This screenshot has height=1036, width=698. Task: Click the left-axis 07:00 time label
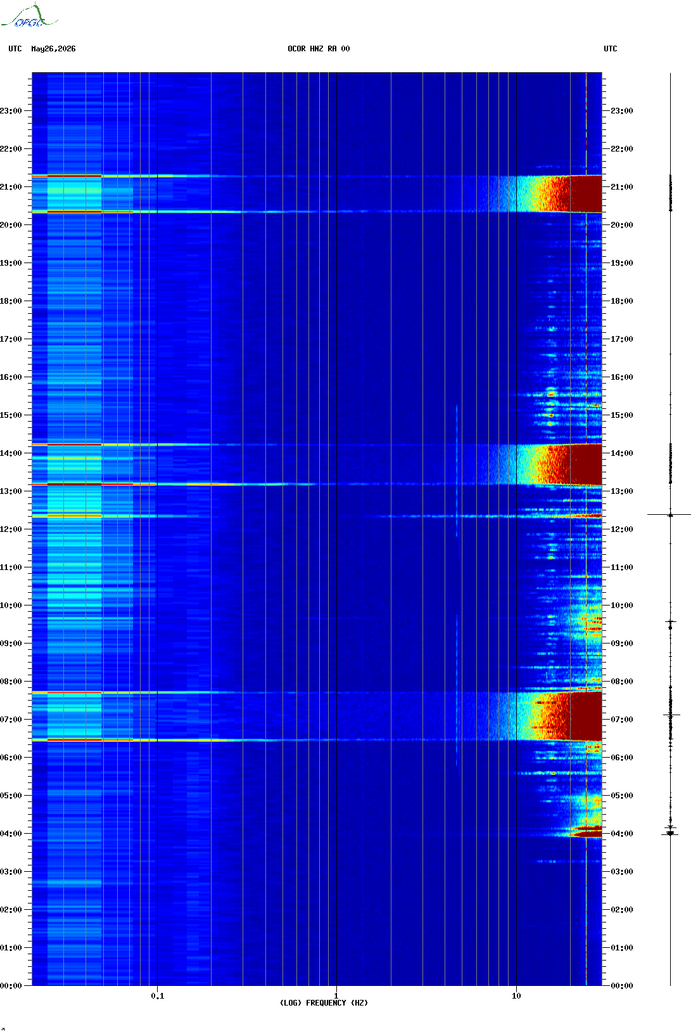click(11, 720)
